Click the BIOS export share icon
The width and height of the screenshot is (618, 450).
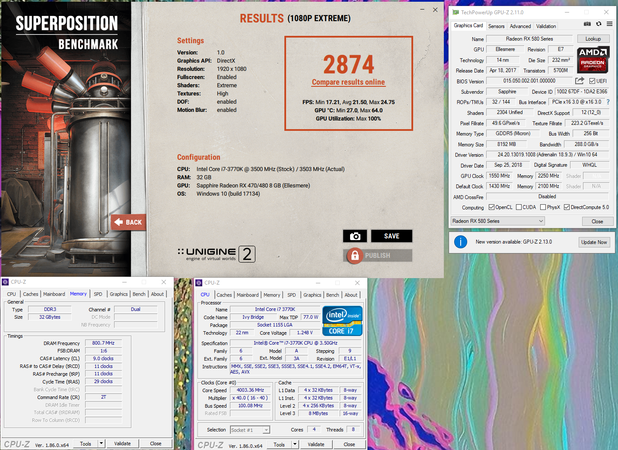click(580, 81)
